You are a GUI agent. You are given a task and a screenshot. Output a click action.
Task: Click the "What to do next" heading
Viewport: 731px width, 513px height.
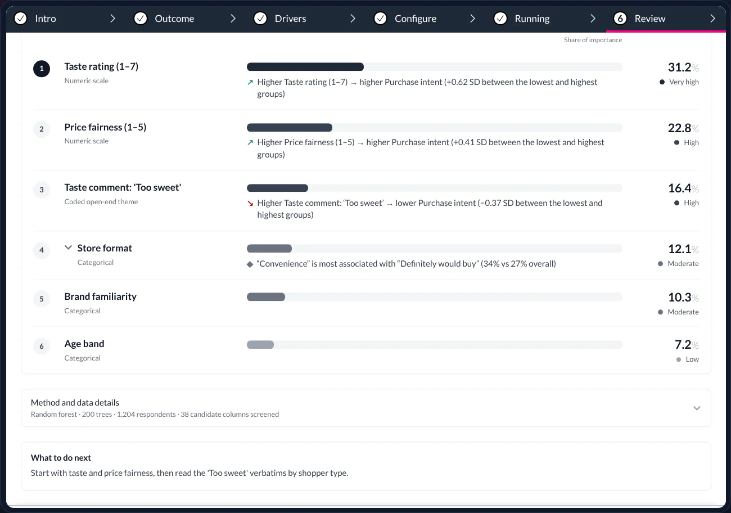pos(61,458)
